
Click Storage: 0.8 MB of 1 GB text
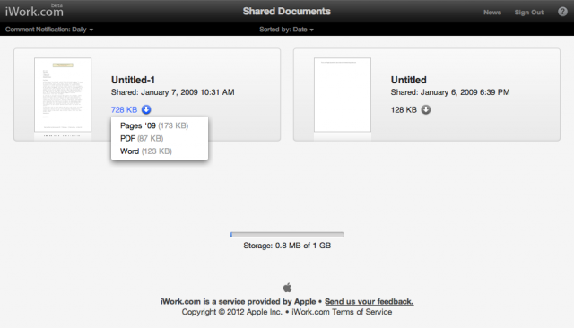(x=287, y=246)
